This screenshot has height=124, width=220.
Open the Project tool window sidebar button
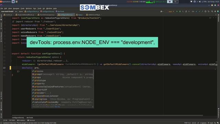click(1, 17)
